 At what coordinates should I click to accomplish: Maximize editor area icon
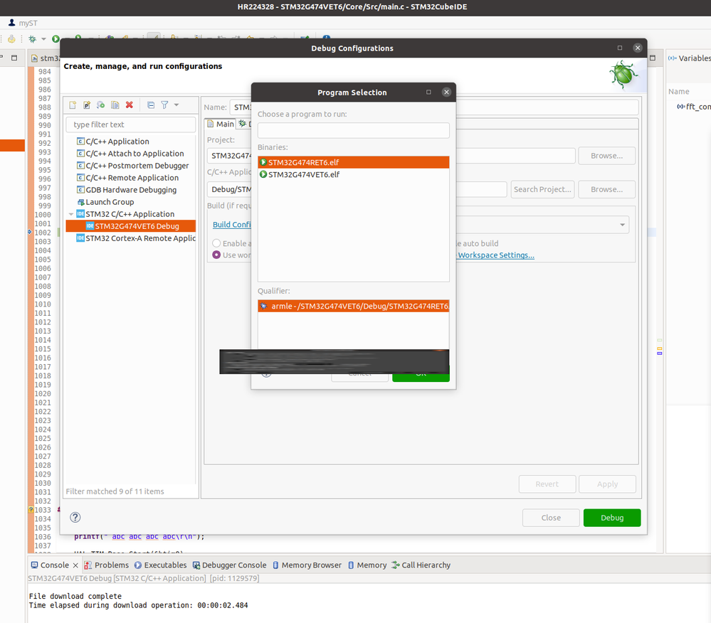[x=653, y=58]
